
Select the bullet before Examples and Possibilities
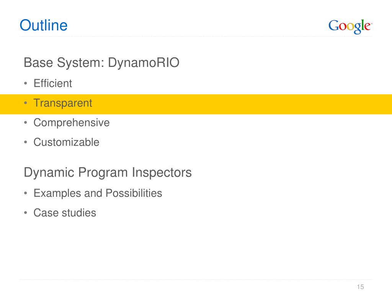click(x=25, y=194)
